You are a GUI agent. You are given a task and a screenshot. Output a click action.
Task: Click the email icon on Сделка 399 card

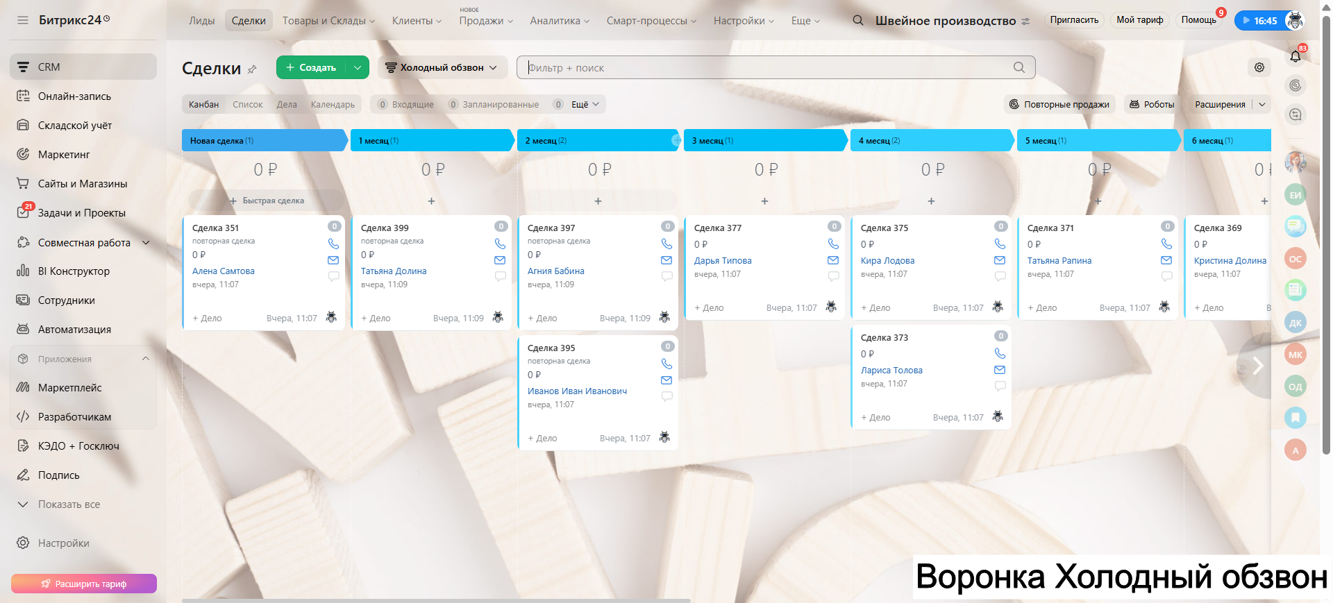click(500, 260)
